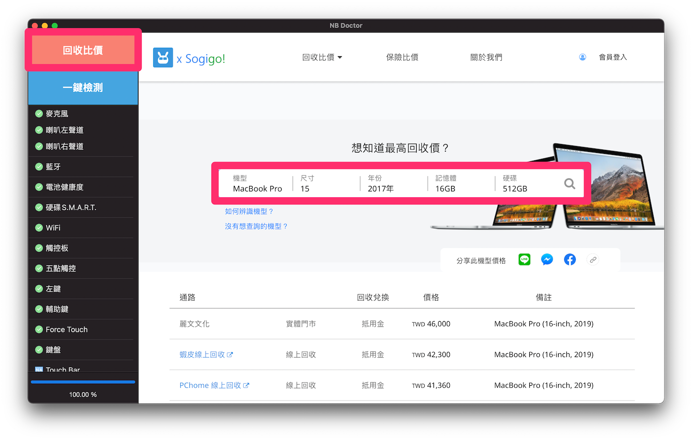Click the TWD 41,360 price

(x=431, y=385)
